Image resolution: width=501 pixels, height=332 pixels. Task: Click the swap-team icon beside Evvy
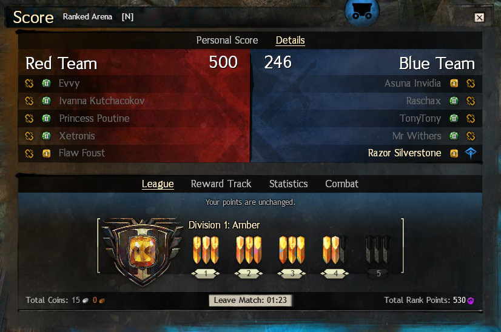click(29, 84)
